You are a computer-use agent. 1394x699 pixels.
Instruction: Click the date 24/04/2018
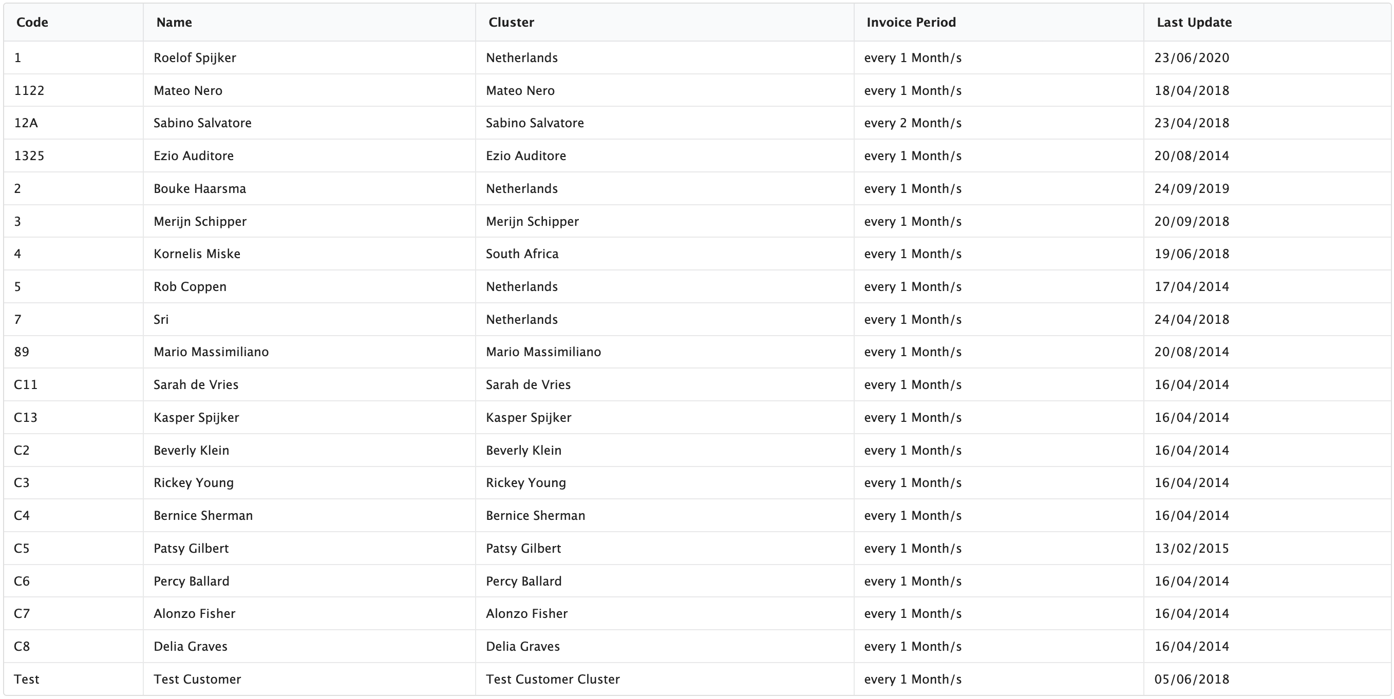[x=1192, y=320]
